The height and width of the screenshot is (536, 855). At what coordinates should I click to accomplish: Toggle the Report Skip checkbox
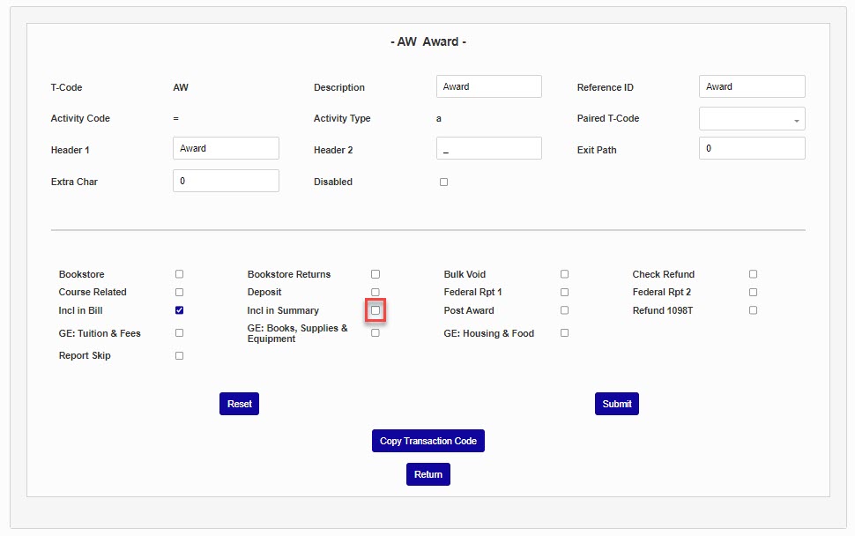pos(180,356)
